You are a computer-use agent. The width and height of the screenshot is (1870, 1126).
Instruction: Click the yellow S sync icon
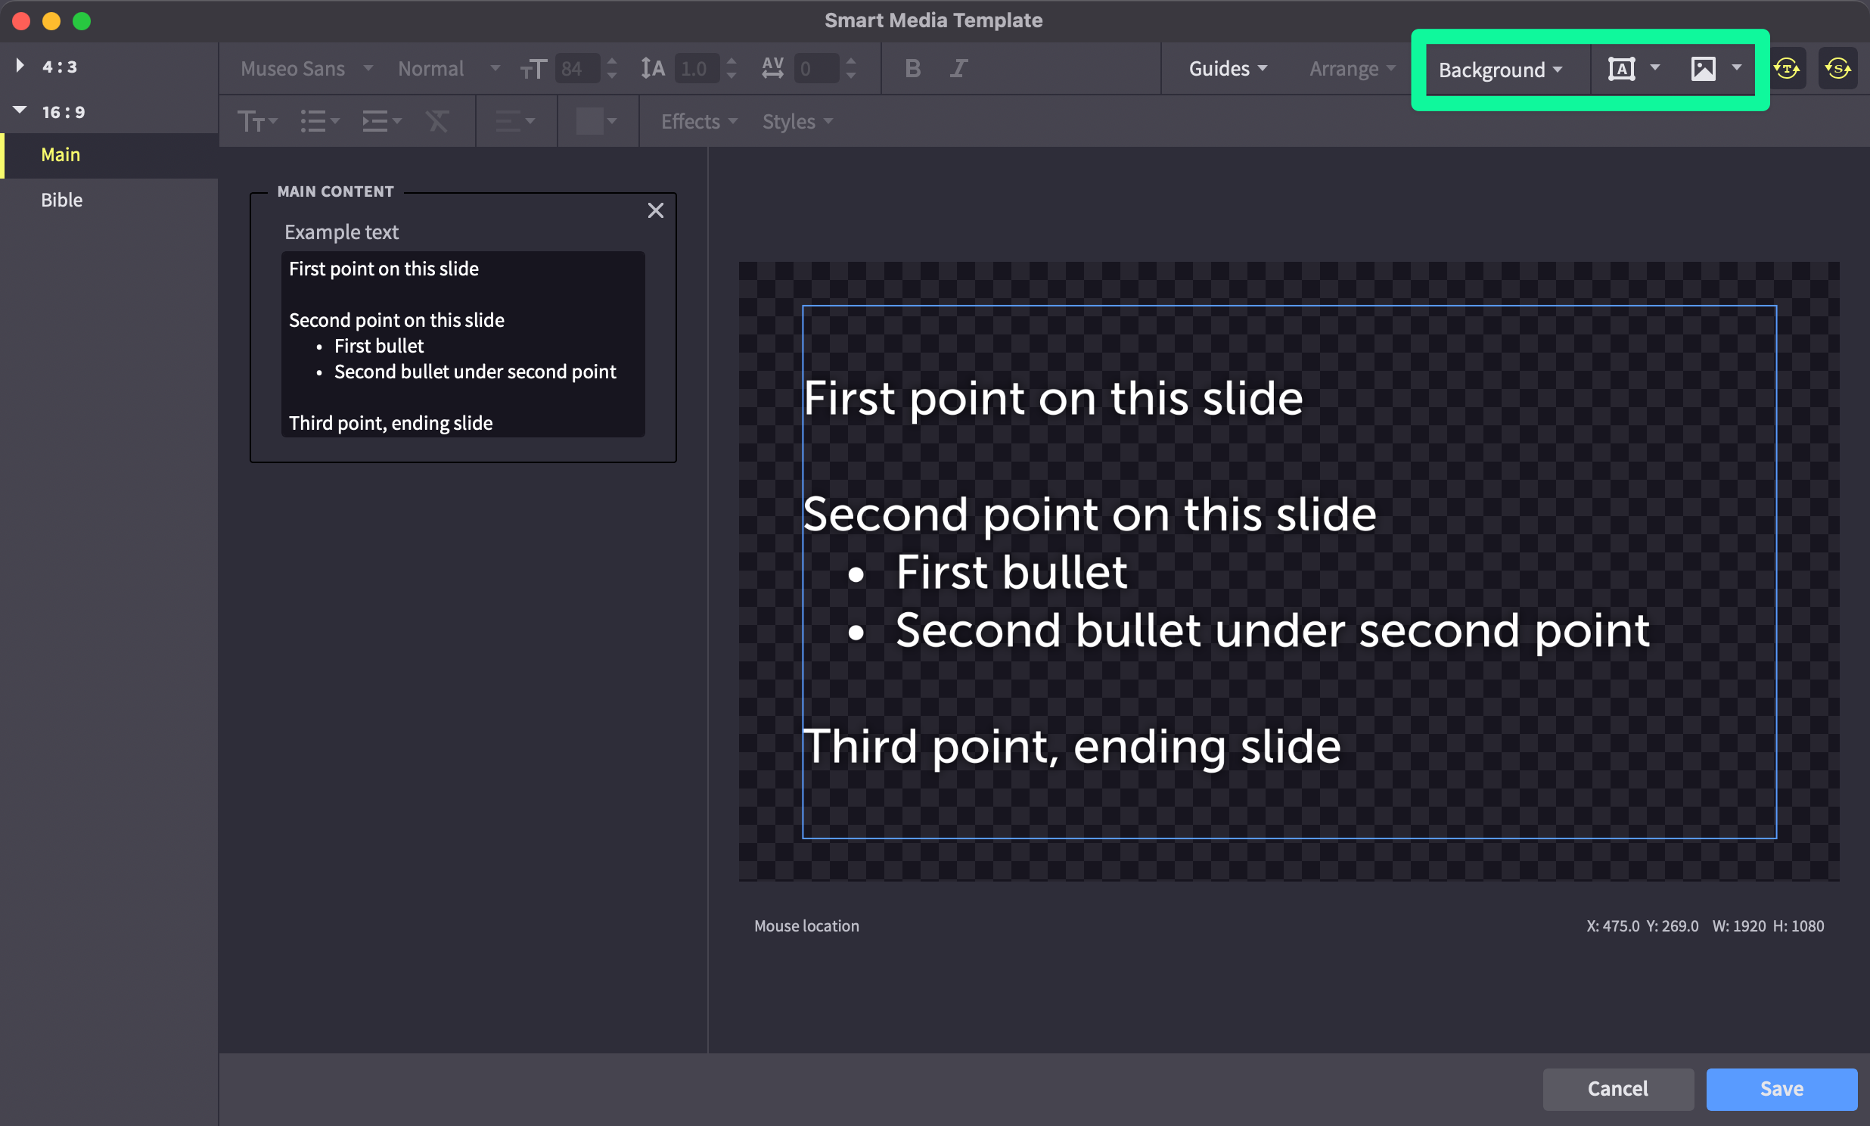pyautogui.click(x=1837, y=69)
